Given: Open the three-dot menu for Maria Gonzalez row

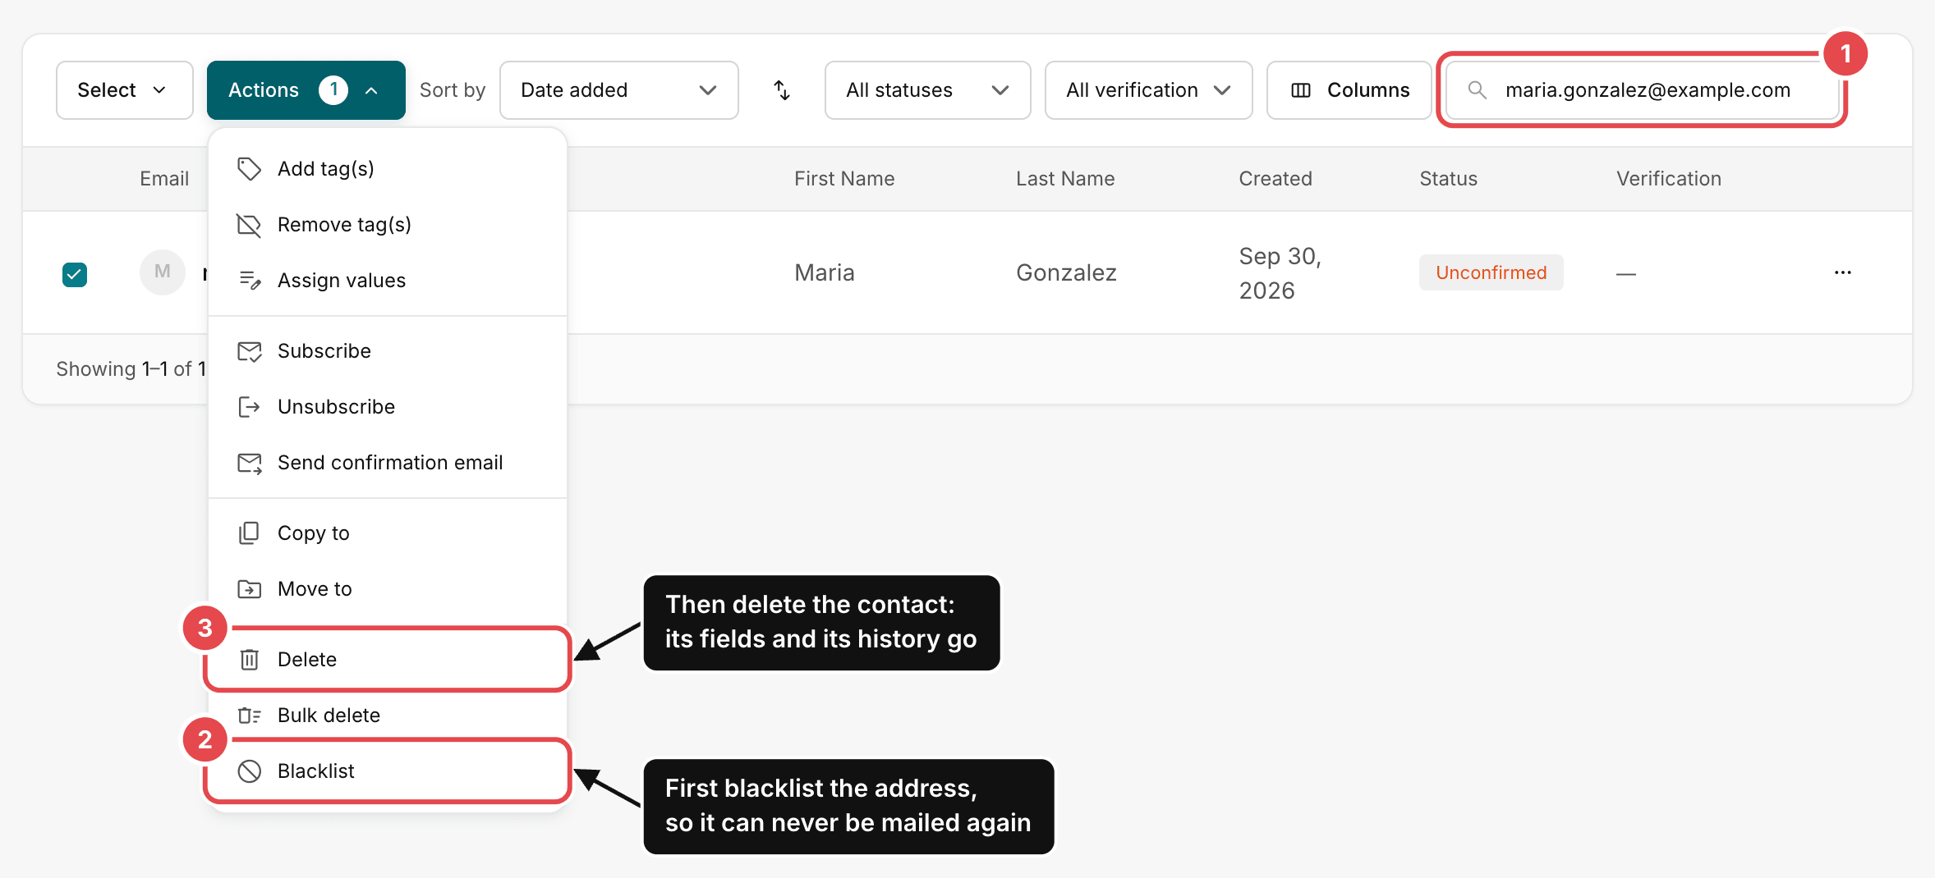Looking at the screenshot, I should tap(1843, 272).
